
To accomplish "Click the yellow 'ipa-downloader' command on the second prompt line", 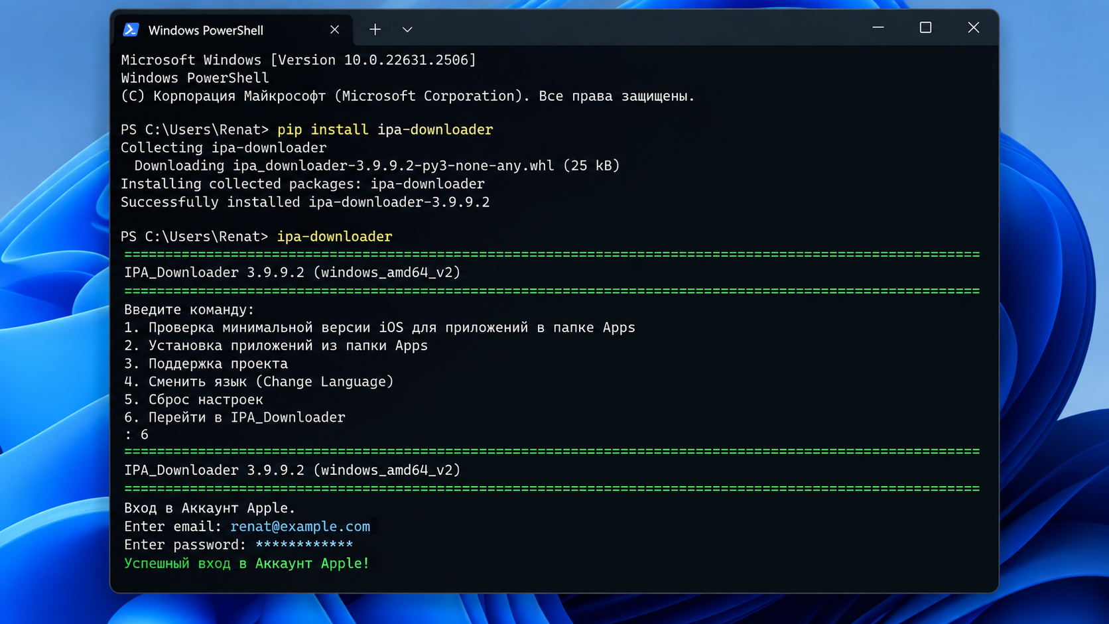I will [x=334, y=237].
